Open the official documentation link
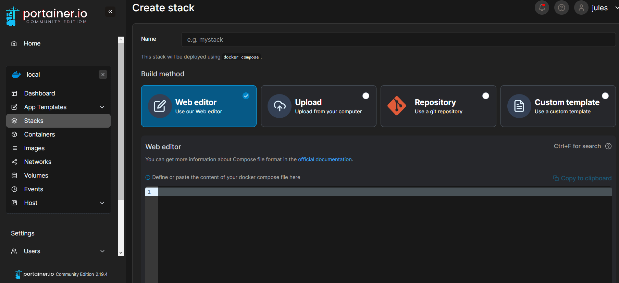The height and width of the screenshot is (283, 619). (x=325, y=159)
